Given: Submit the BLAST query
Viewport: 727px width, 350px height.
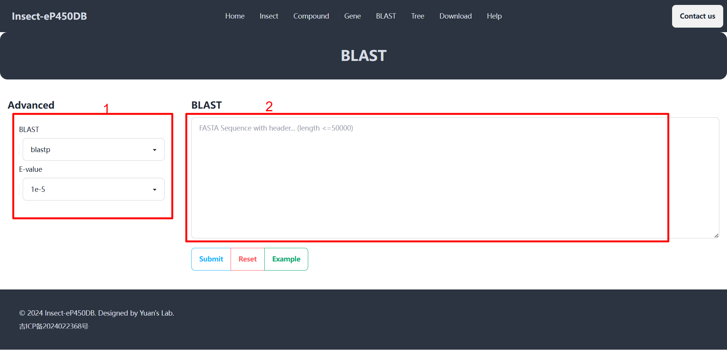Looking at the screenshot, I should (211, 259).
